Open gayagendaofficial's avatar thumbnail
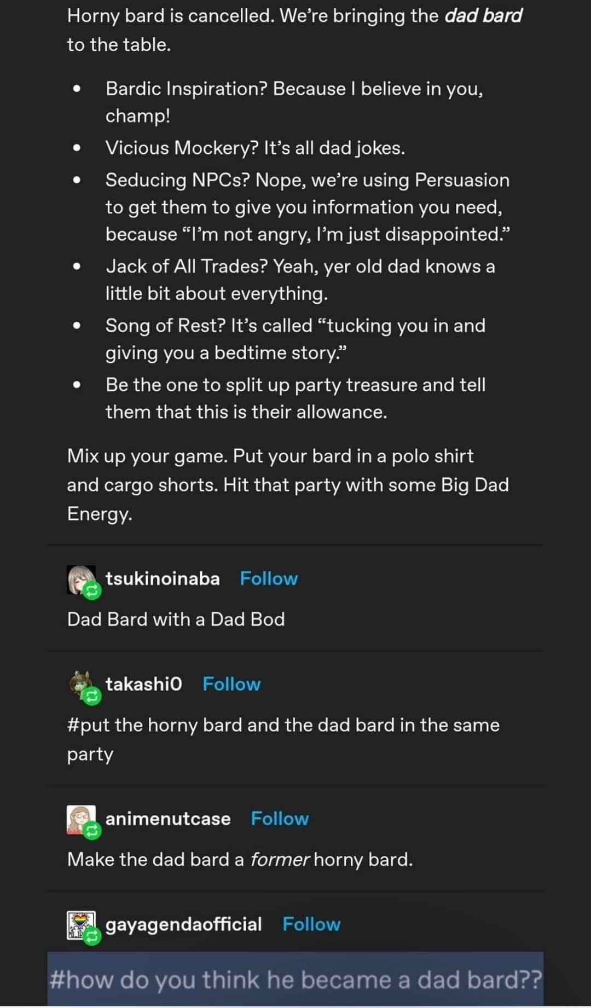591x1008 pixels. (x=81, y=925)
